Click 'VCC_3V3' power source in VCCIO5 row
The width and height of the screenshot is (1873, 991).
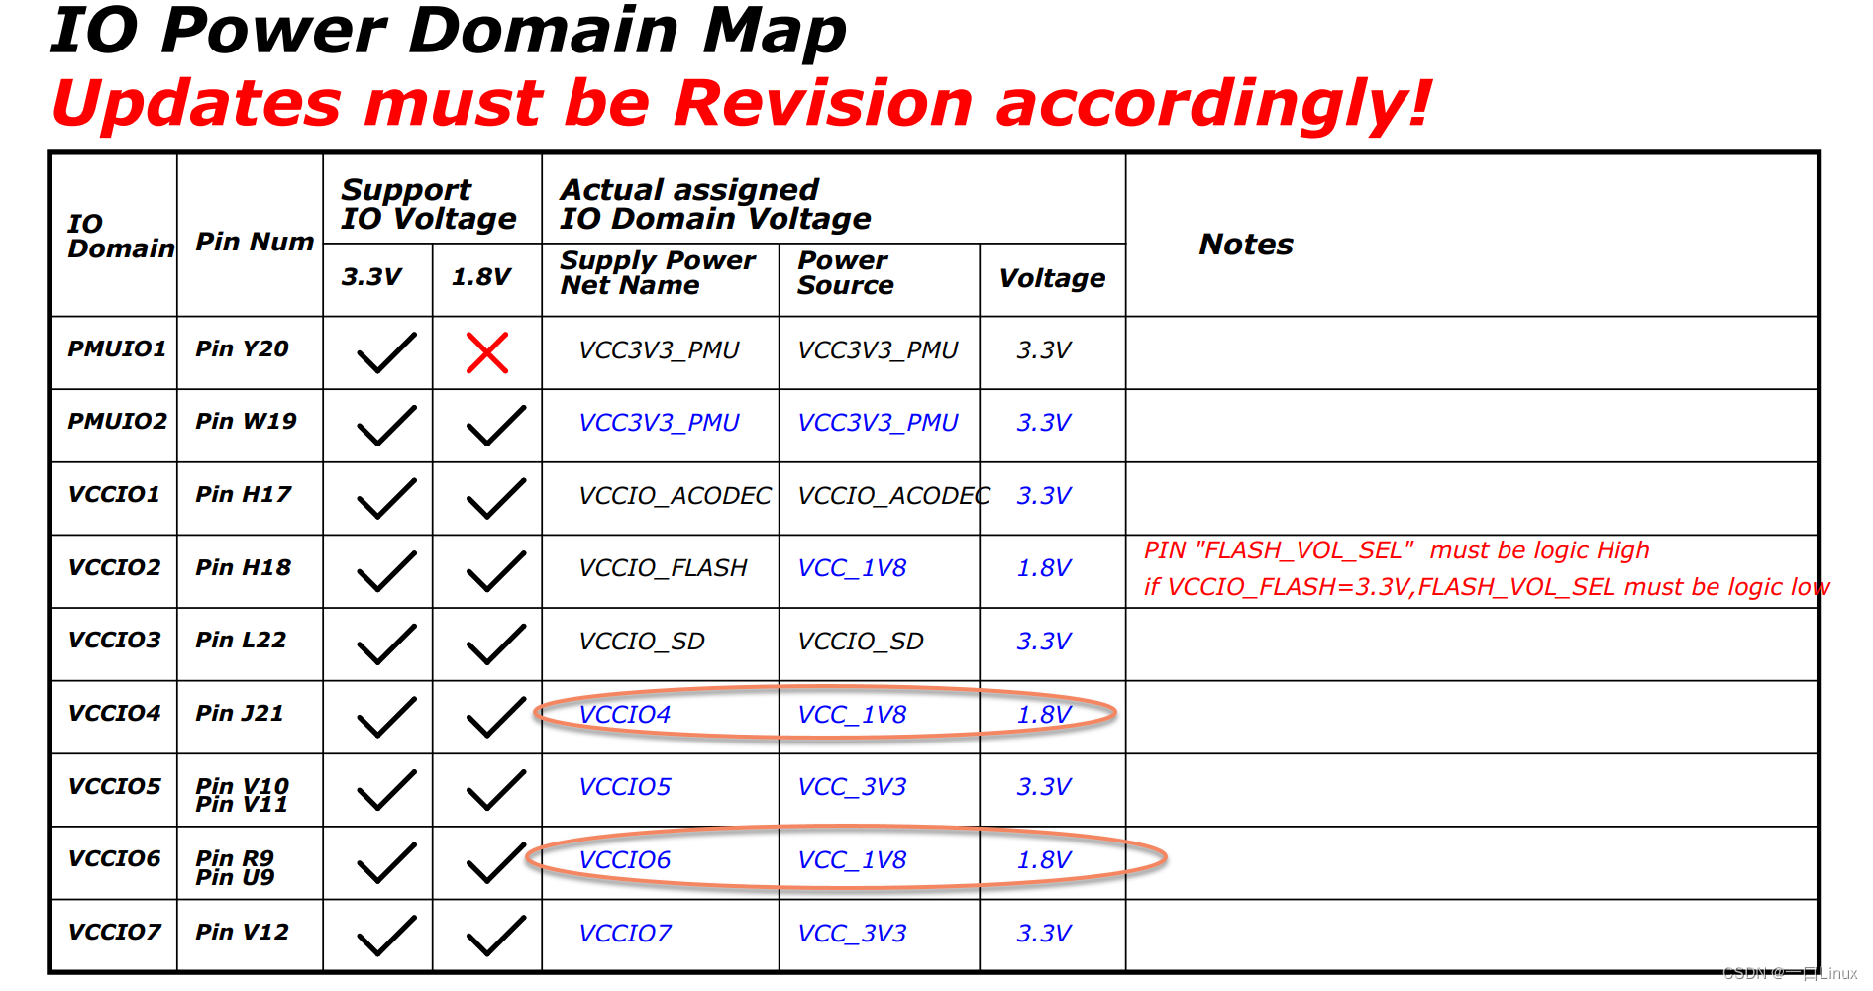pyautogui.click(x=852, y=787)
